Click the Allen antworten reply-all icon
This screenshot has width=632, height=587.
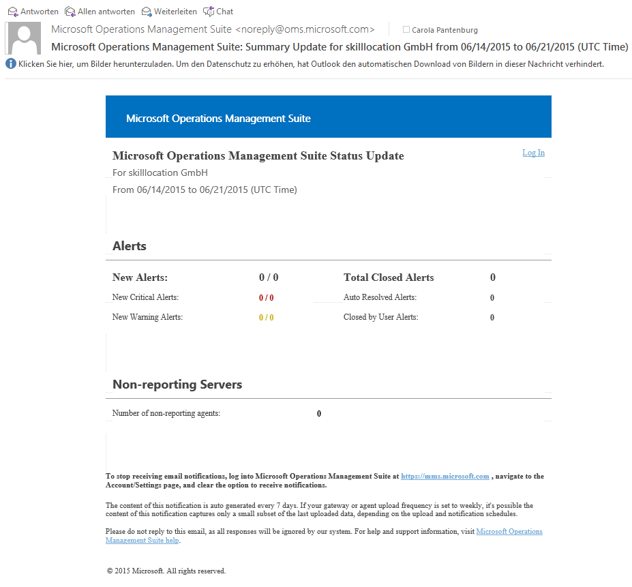pyautogui.click(x=70, y=12)
